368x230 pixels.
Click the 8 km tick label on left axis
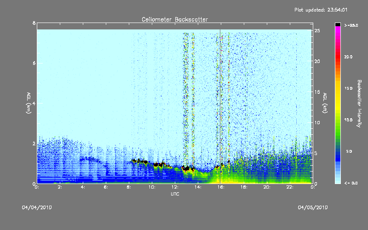[x=34, y=23]
